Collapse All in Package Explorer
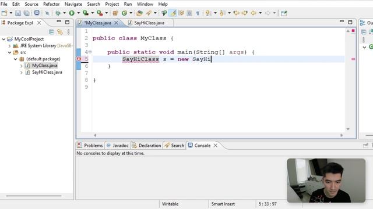The height and width of the screenshot is (209, 373). [51, 32]
